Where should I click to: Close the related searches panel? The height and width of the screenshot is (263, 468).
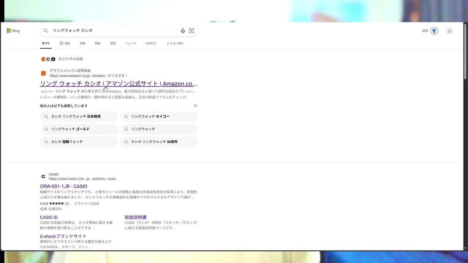(195, 106)
